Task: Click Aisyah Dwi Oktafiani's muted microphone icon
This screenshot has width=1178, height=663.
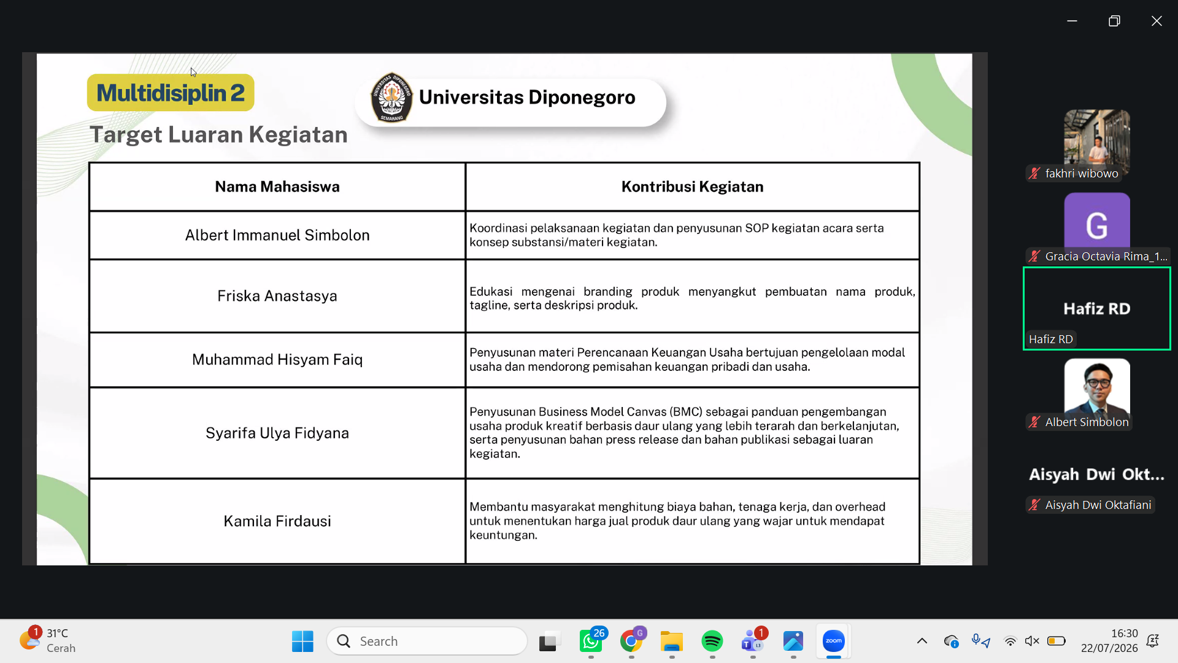Action: coord(1035,505)
